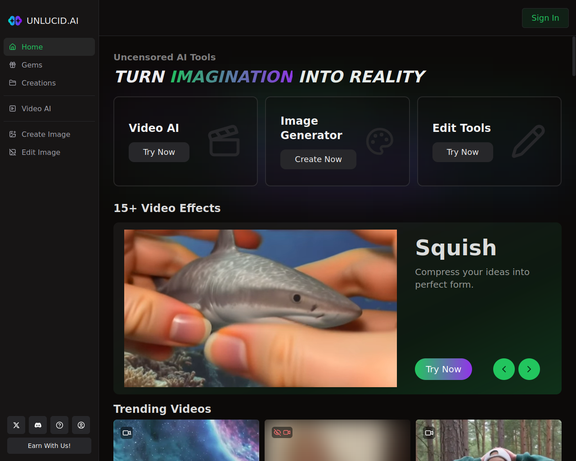576x461 pixels.
Task: Open the Discord community icon
Action: pyautogui.click(x=38, y=425)
